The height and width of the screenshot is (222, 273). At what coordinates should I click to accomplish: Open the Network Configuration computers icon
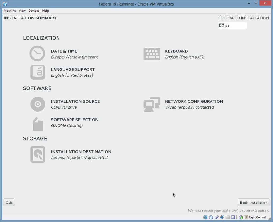click(x=152, y=104)
